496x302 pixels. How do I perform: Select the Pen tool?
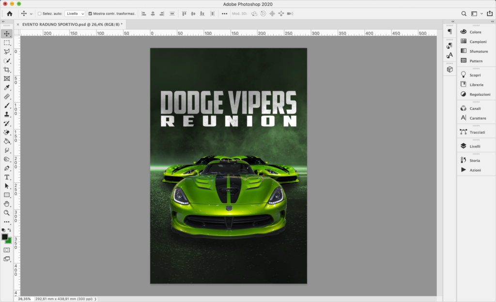pos(7,168)
